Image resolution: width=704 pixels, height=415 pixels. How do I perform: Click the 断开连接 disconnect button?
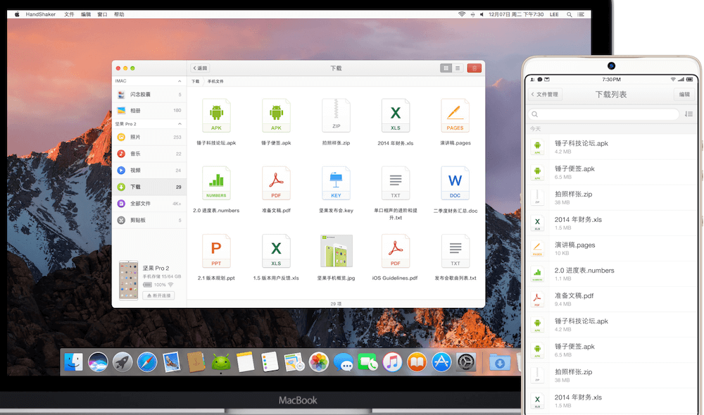point(158,295)
